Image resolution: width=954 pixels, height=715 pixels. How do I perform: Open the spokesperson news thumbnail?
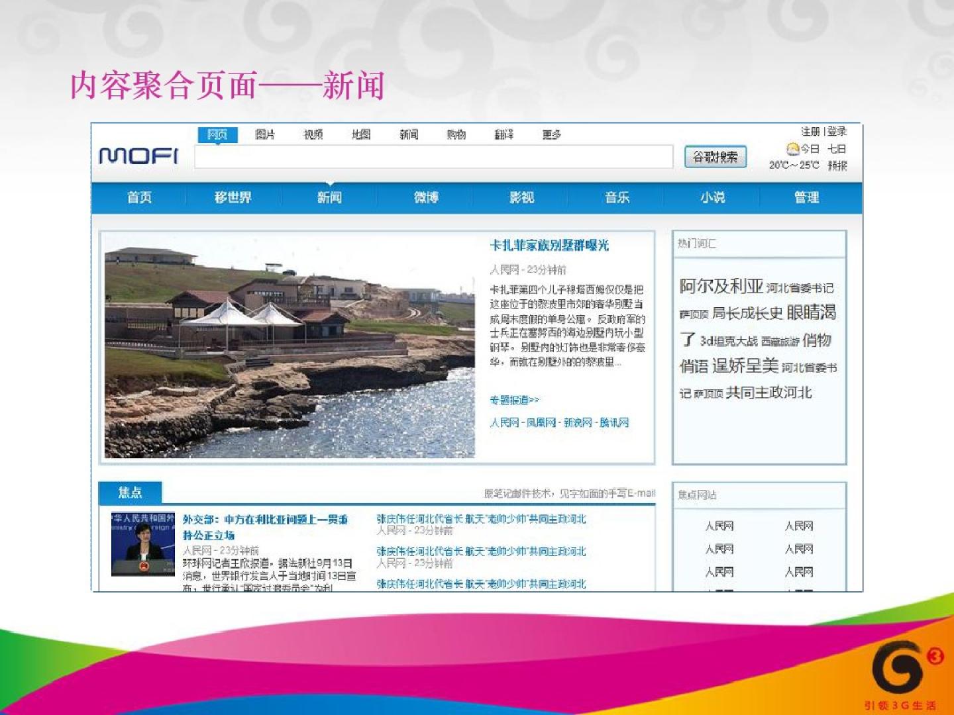(142, 544)
